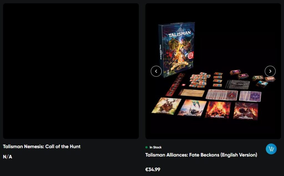Click the In Stock availability label
Viewport: 284px width, 176px height.
[x=155, y=147]
